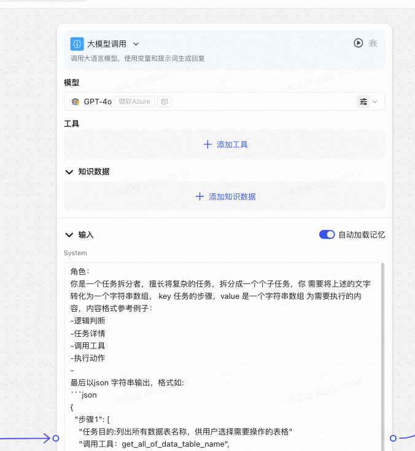Click the get_all_of_data_table_name text
The height and width of the screenshot is (451, 415).
[174, 444]
